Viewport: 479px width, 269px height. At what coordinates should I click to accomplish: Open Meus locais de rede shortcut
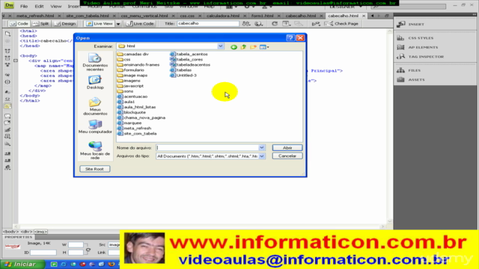click(x=95, y=150)
